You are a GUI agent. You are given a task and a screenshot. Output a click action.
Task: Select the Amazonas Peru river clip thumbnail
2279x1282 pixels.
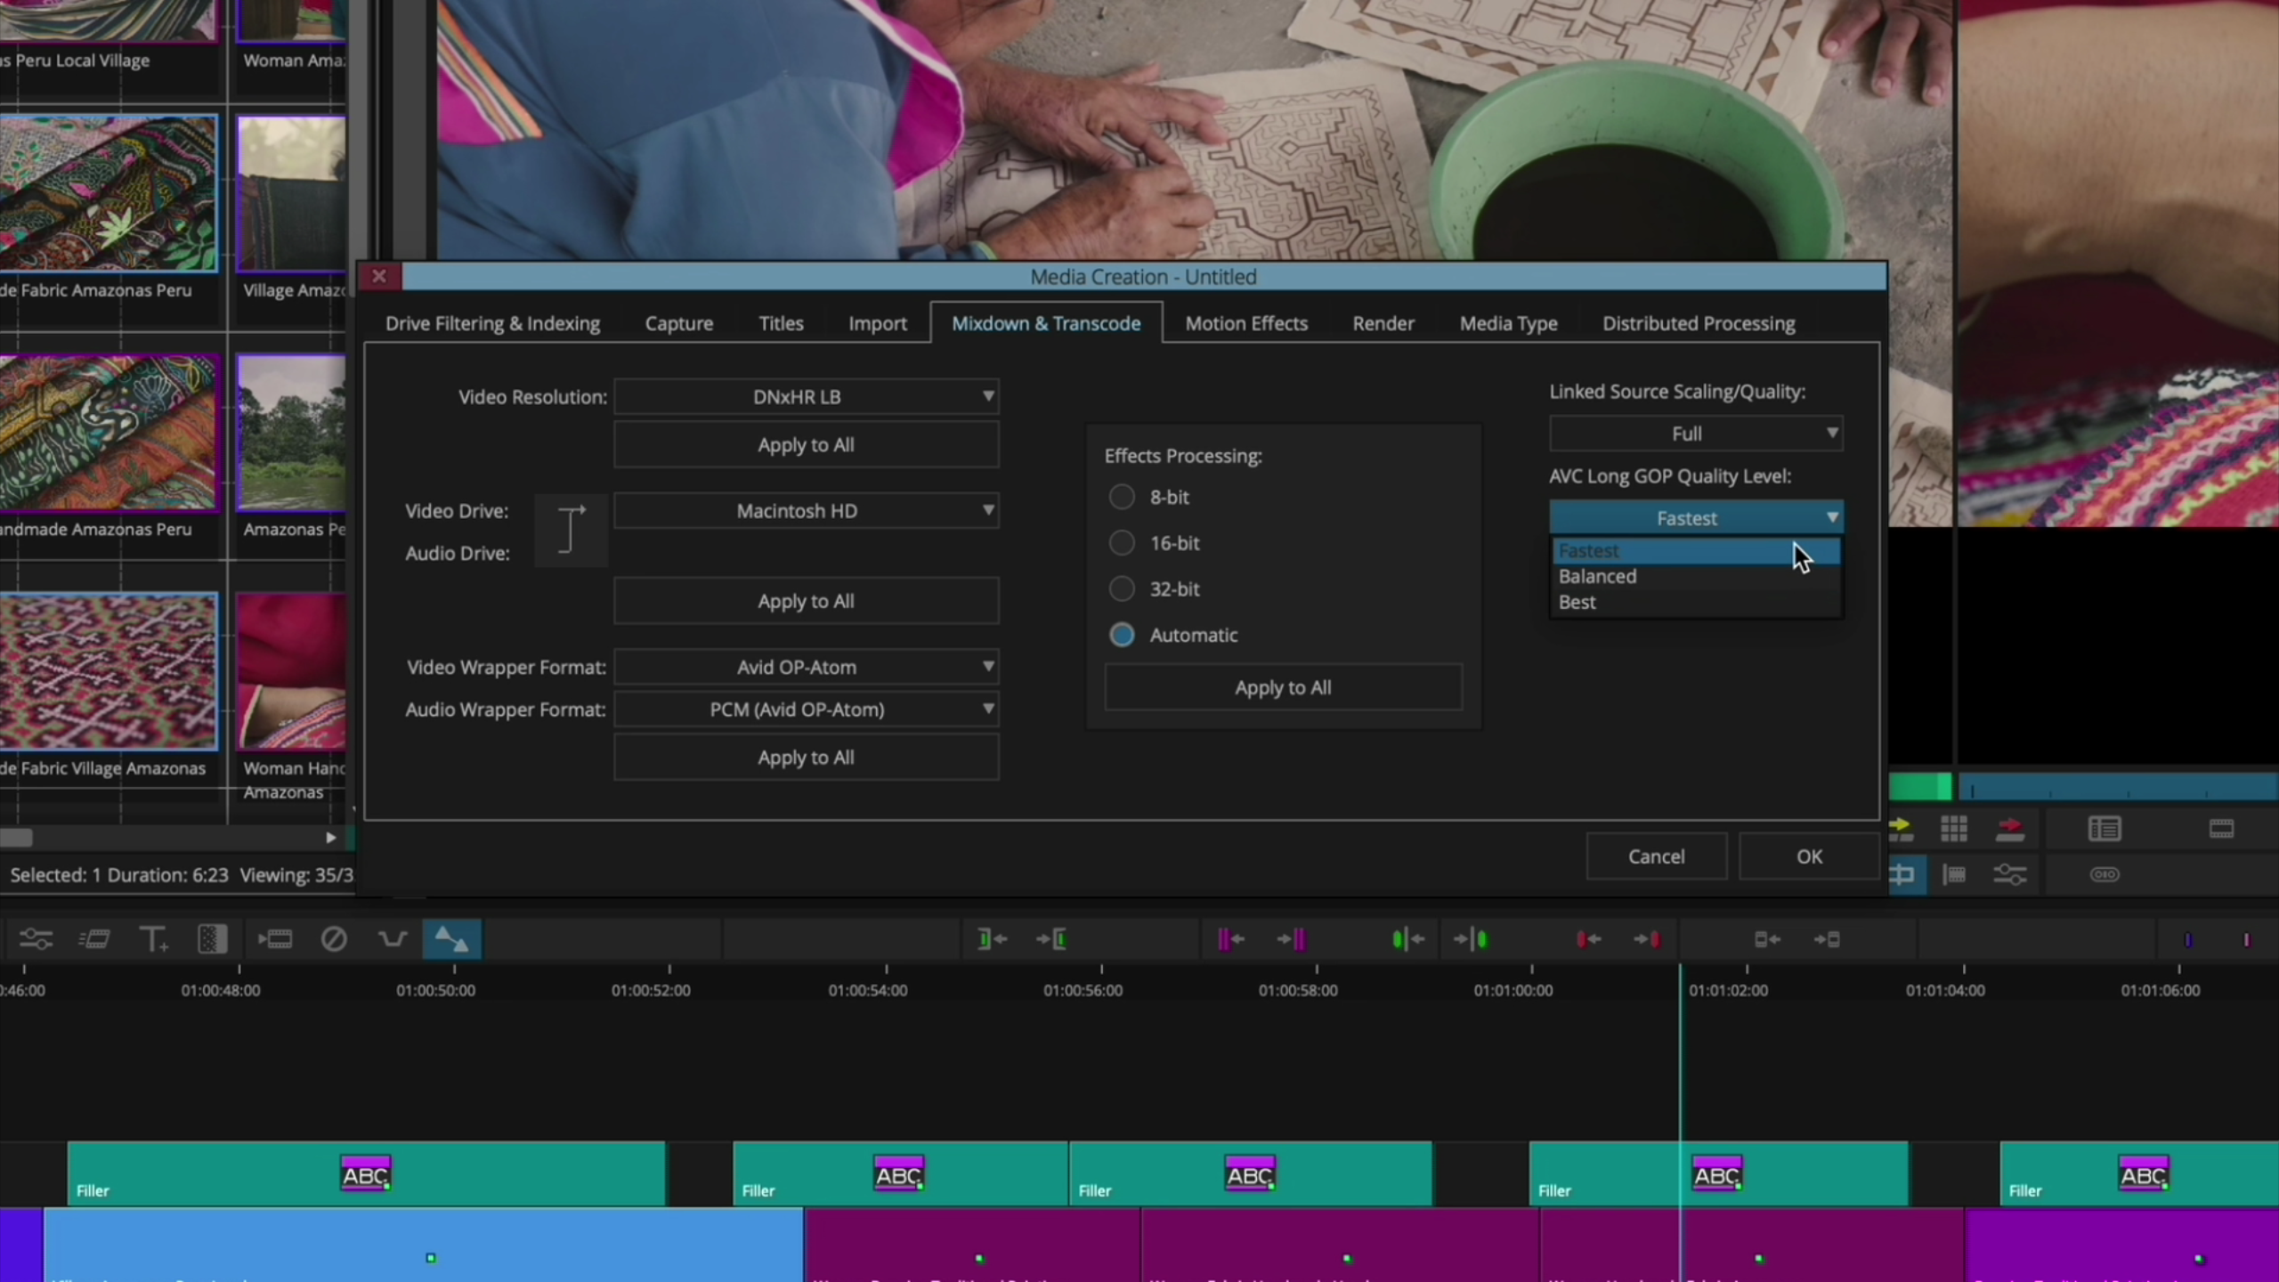pyautogui.click(x=291, y=433)
